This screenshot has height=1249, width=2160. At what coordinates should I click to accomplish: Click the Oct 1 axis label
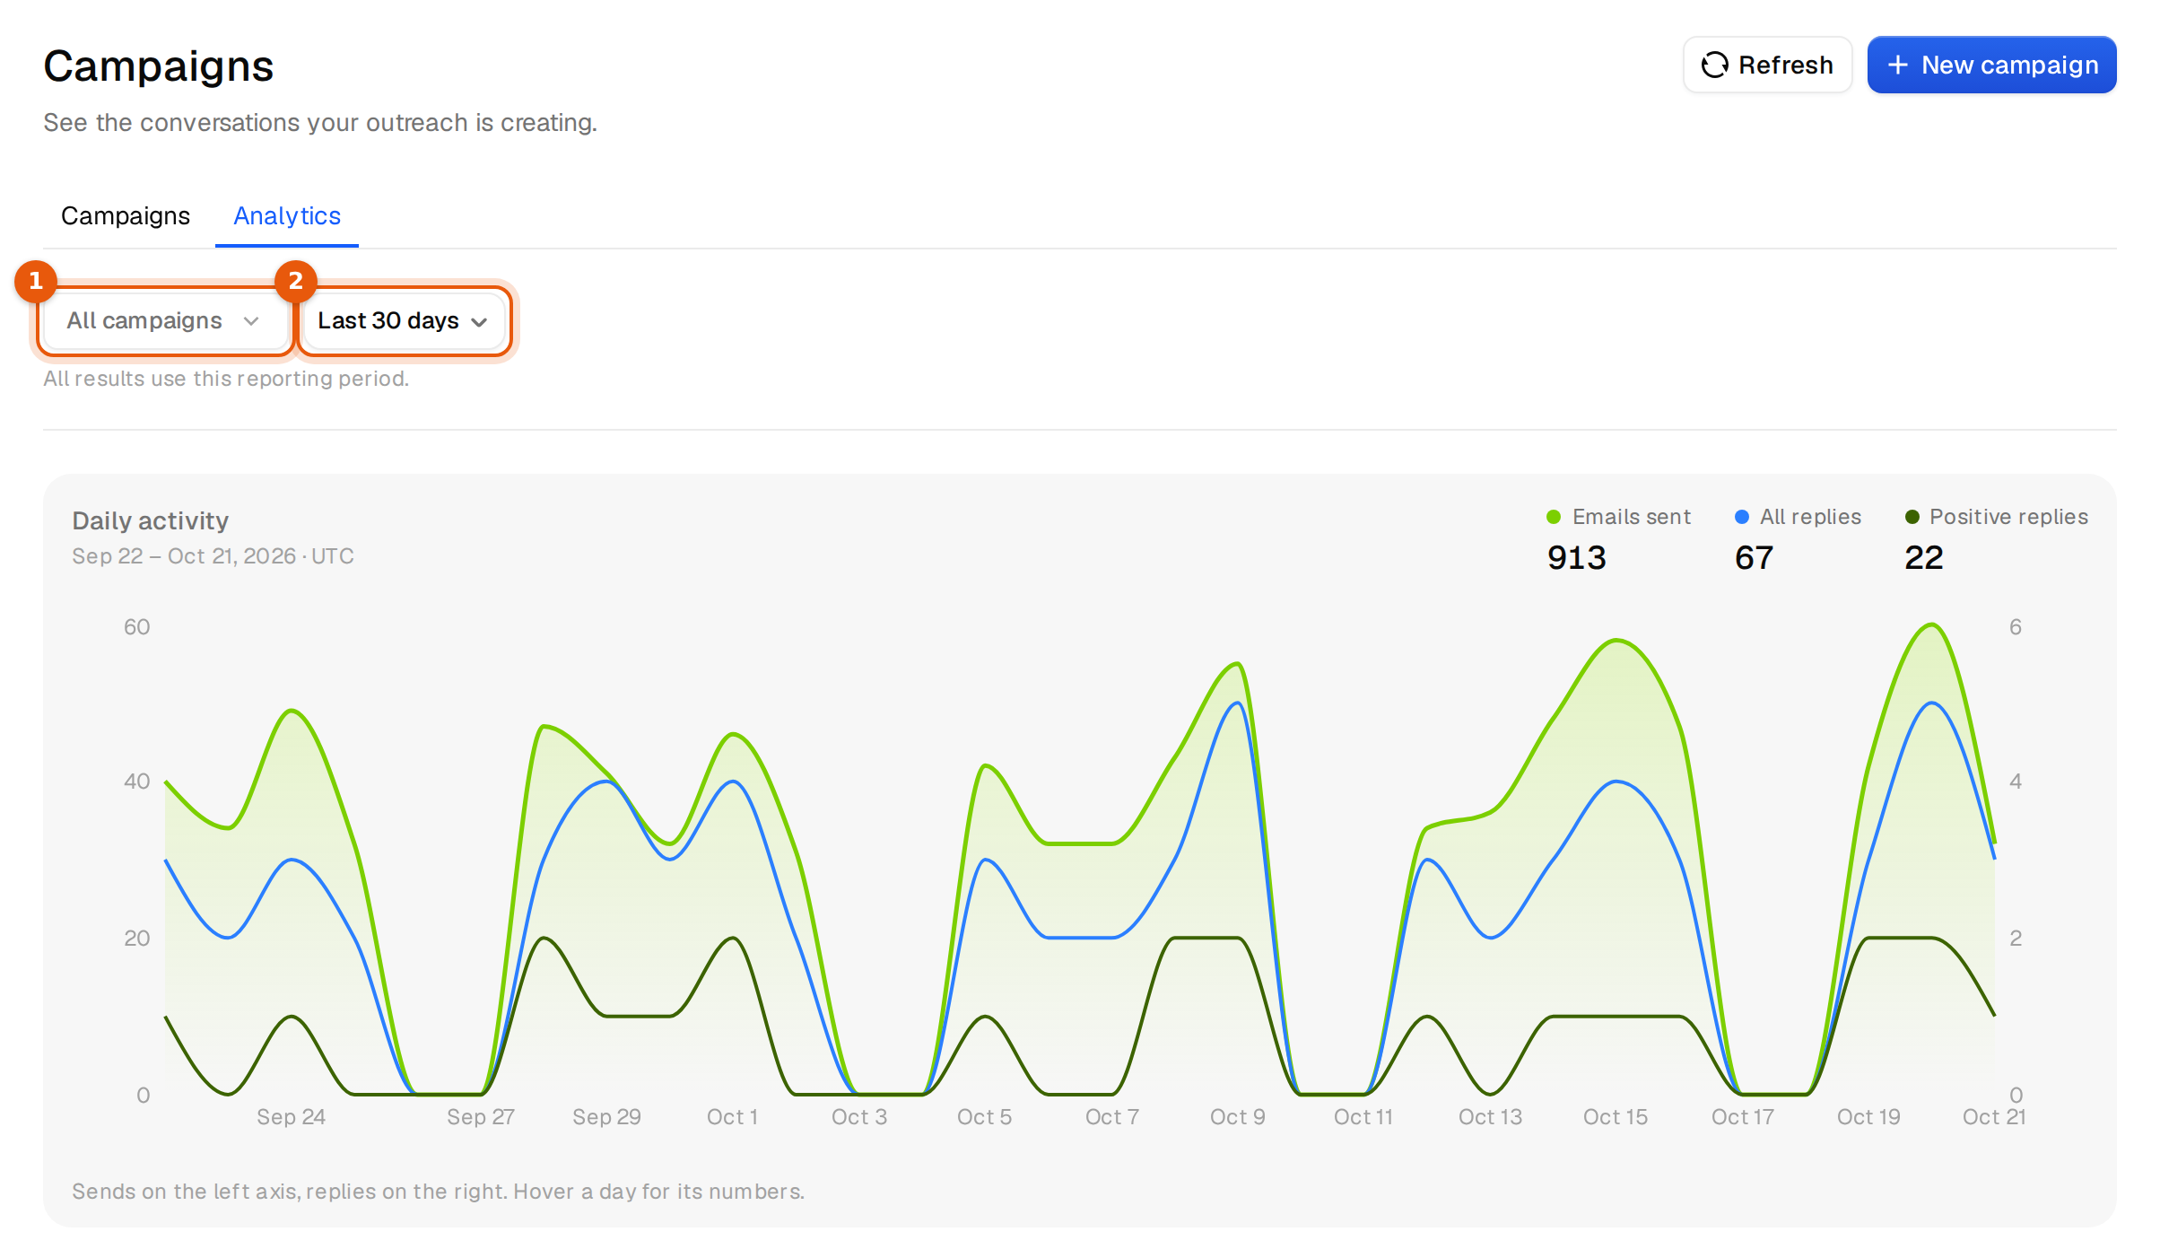[x=732, y=1117]
